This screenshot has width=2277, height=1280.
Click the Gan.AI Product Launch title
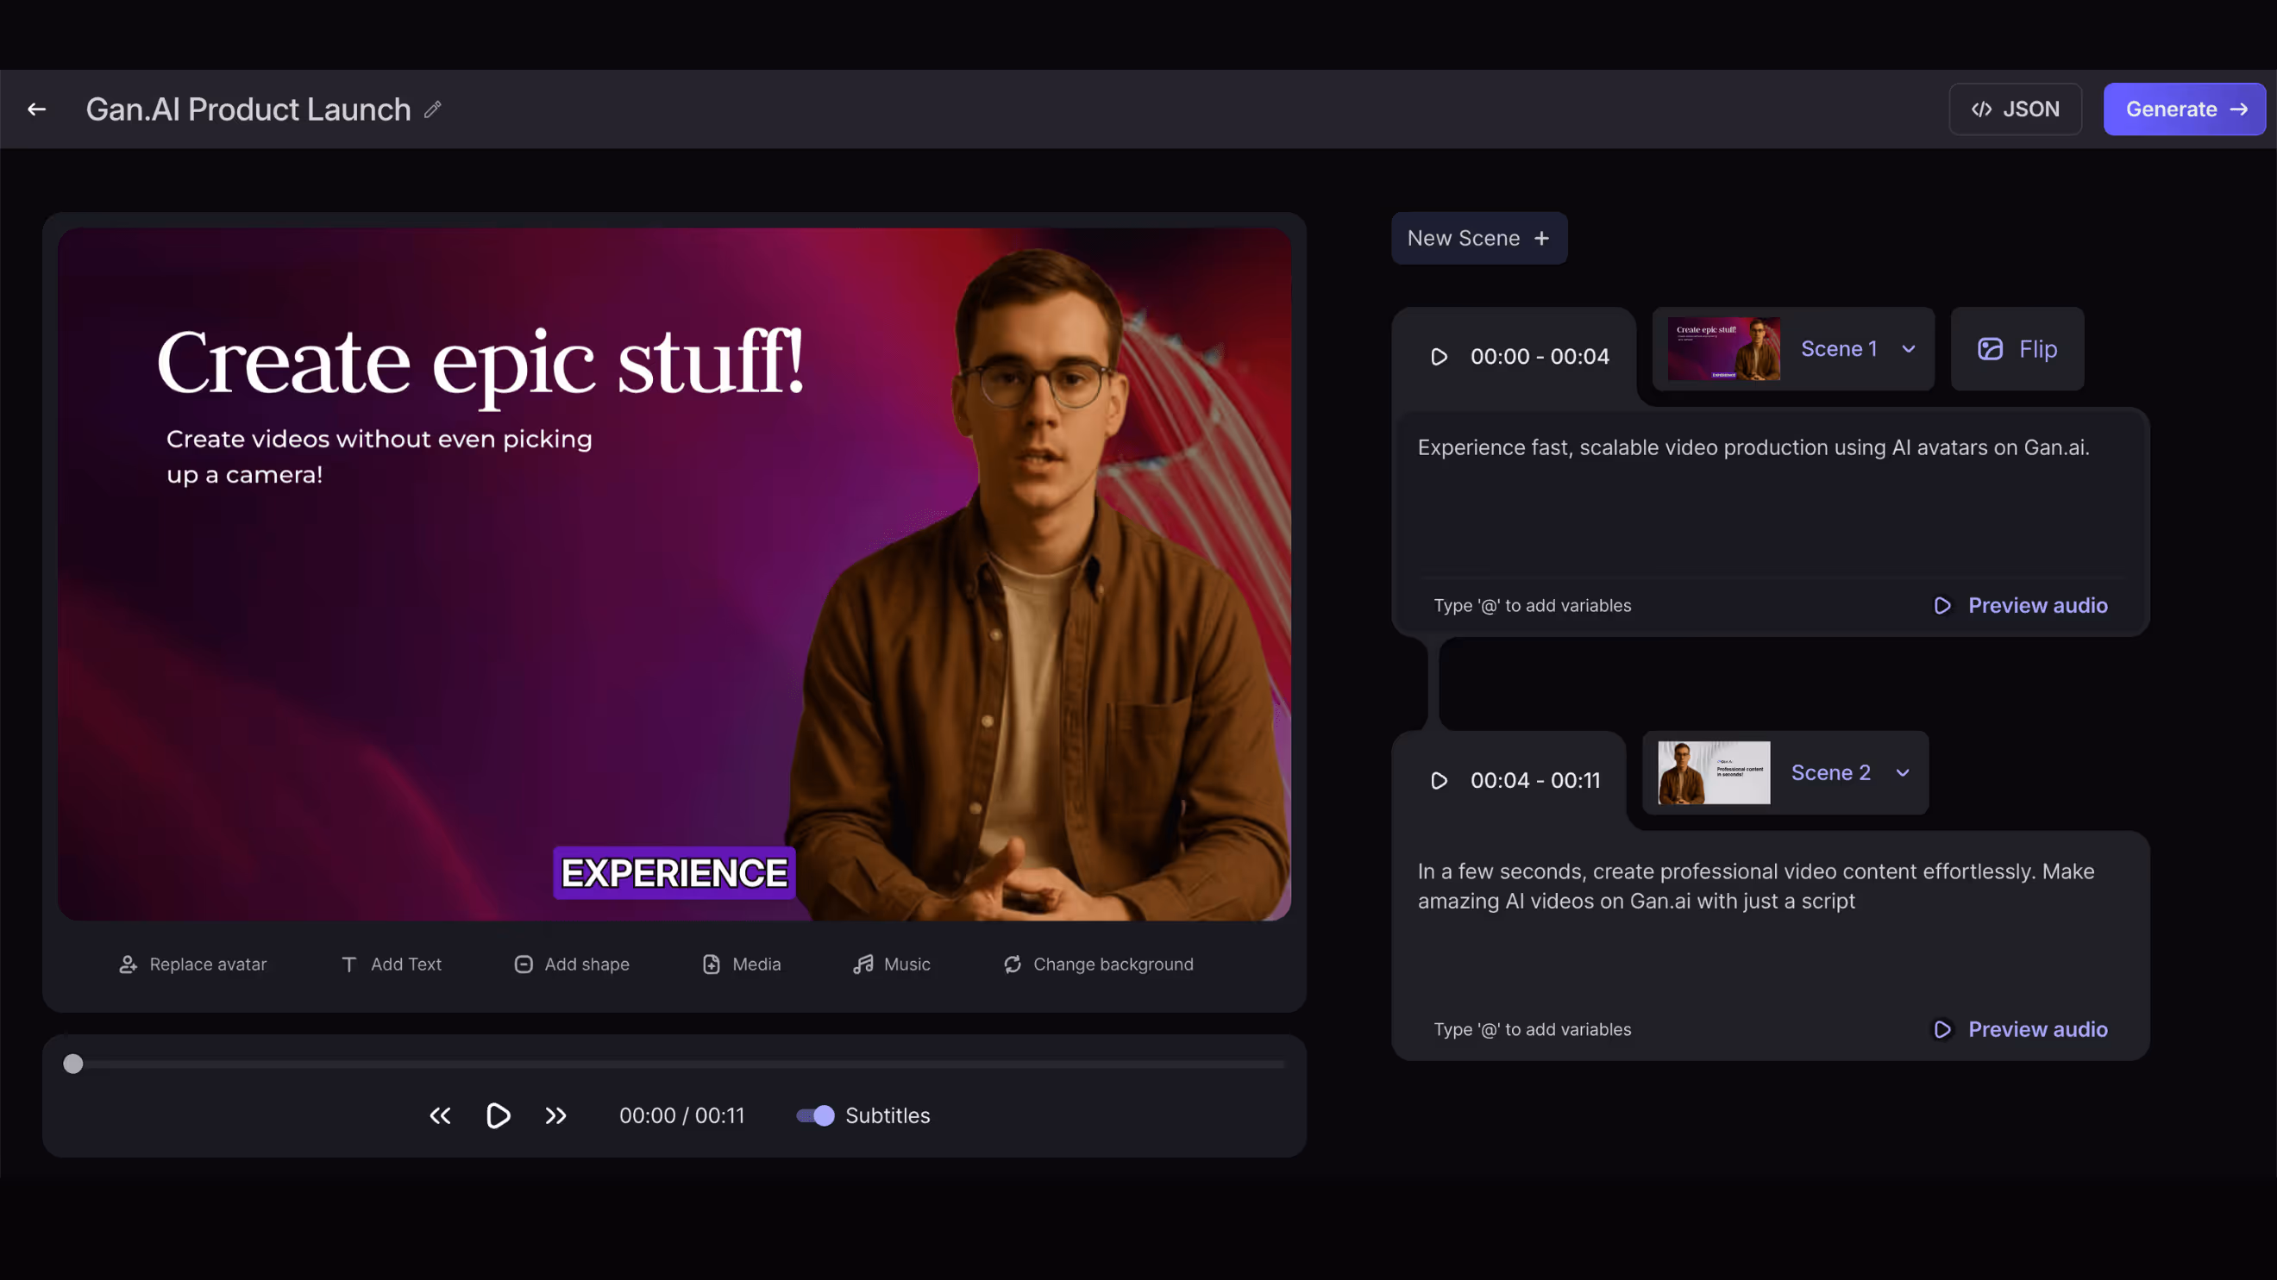(x=248, y=109)
